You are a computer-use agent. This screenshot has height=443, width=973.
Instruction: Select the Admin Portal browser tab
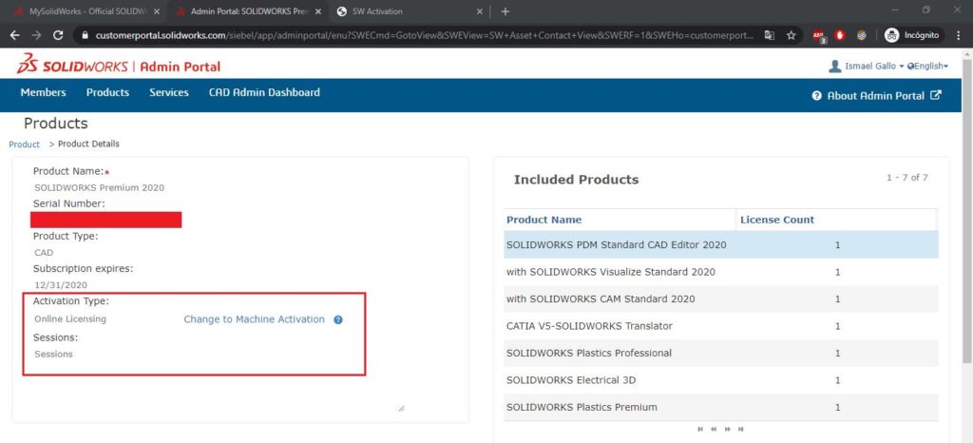(x=247, y=11)
